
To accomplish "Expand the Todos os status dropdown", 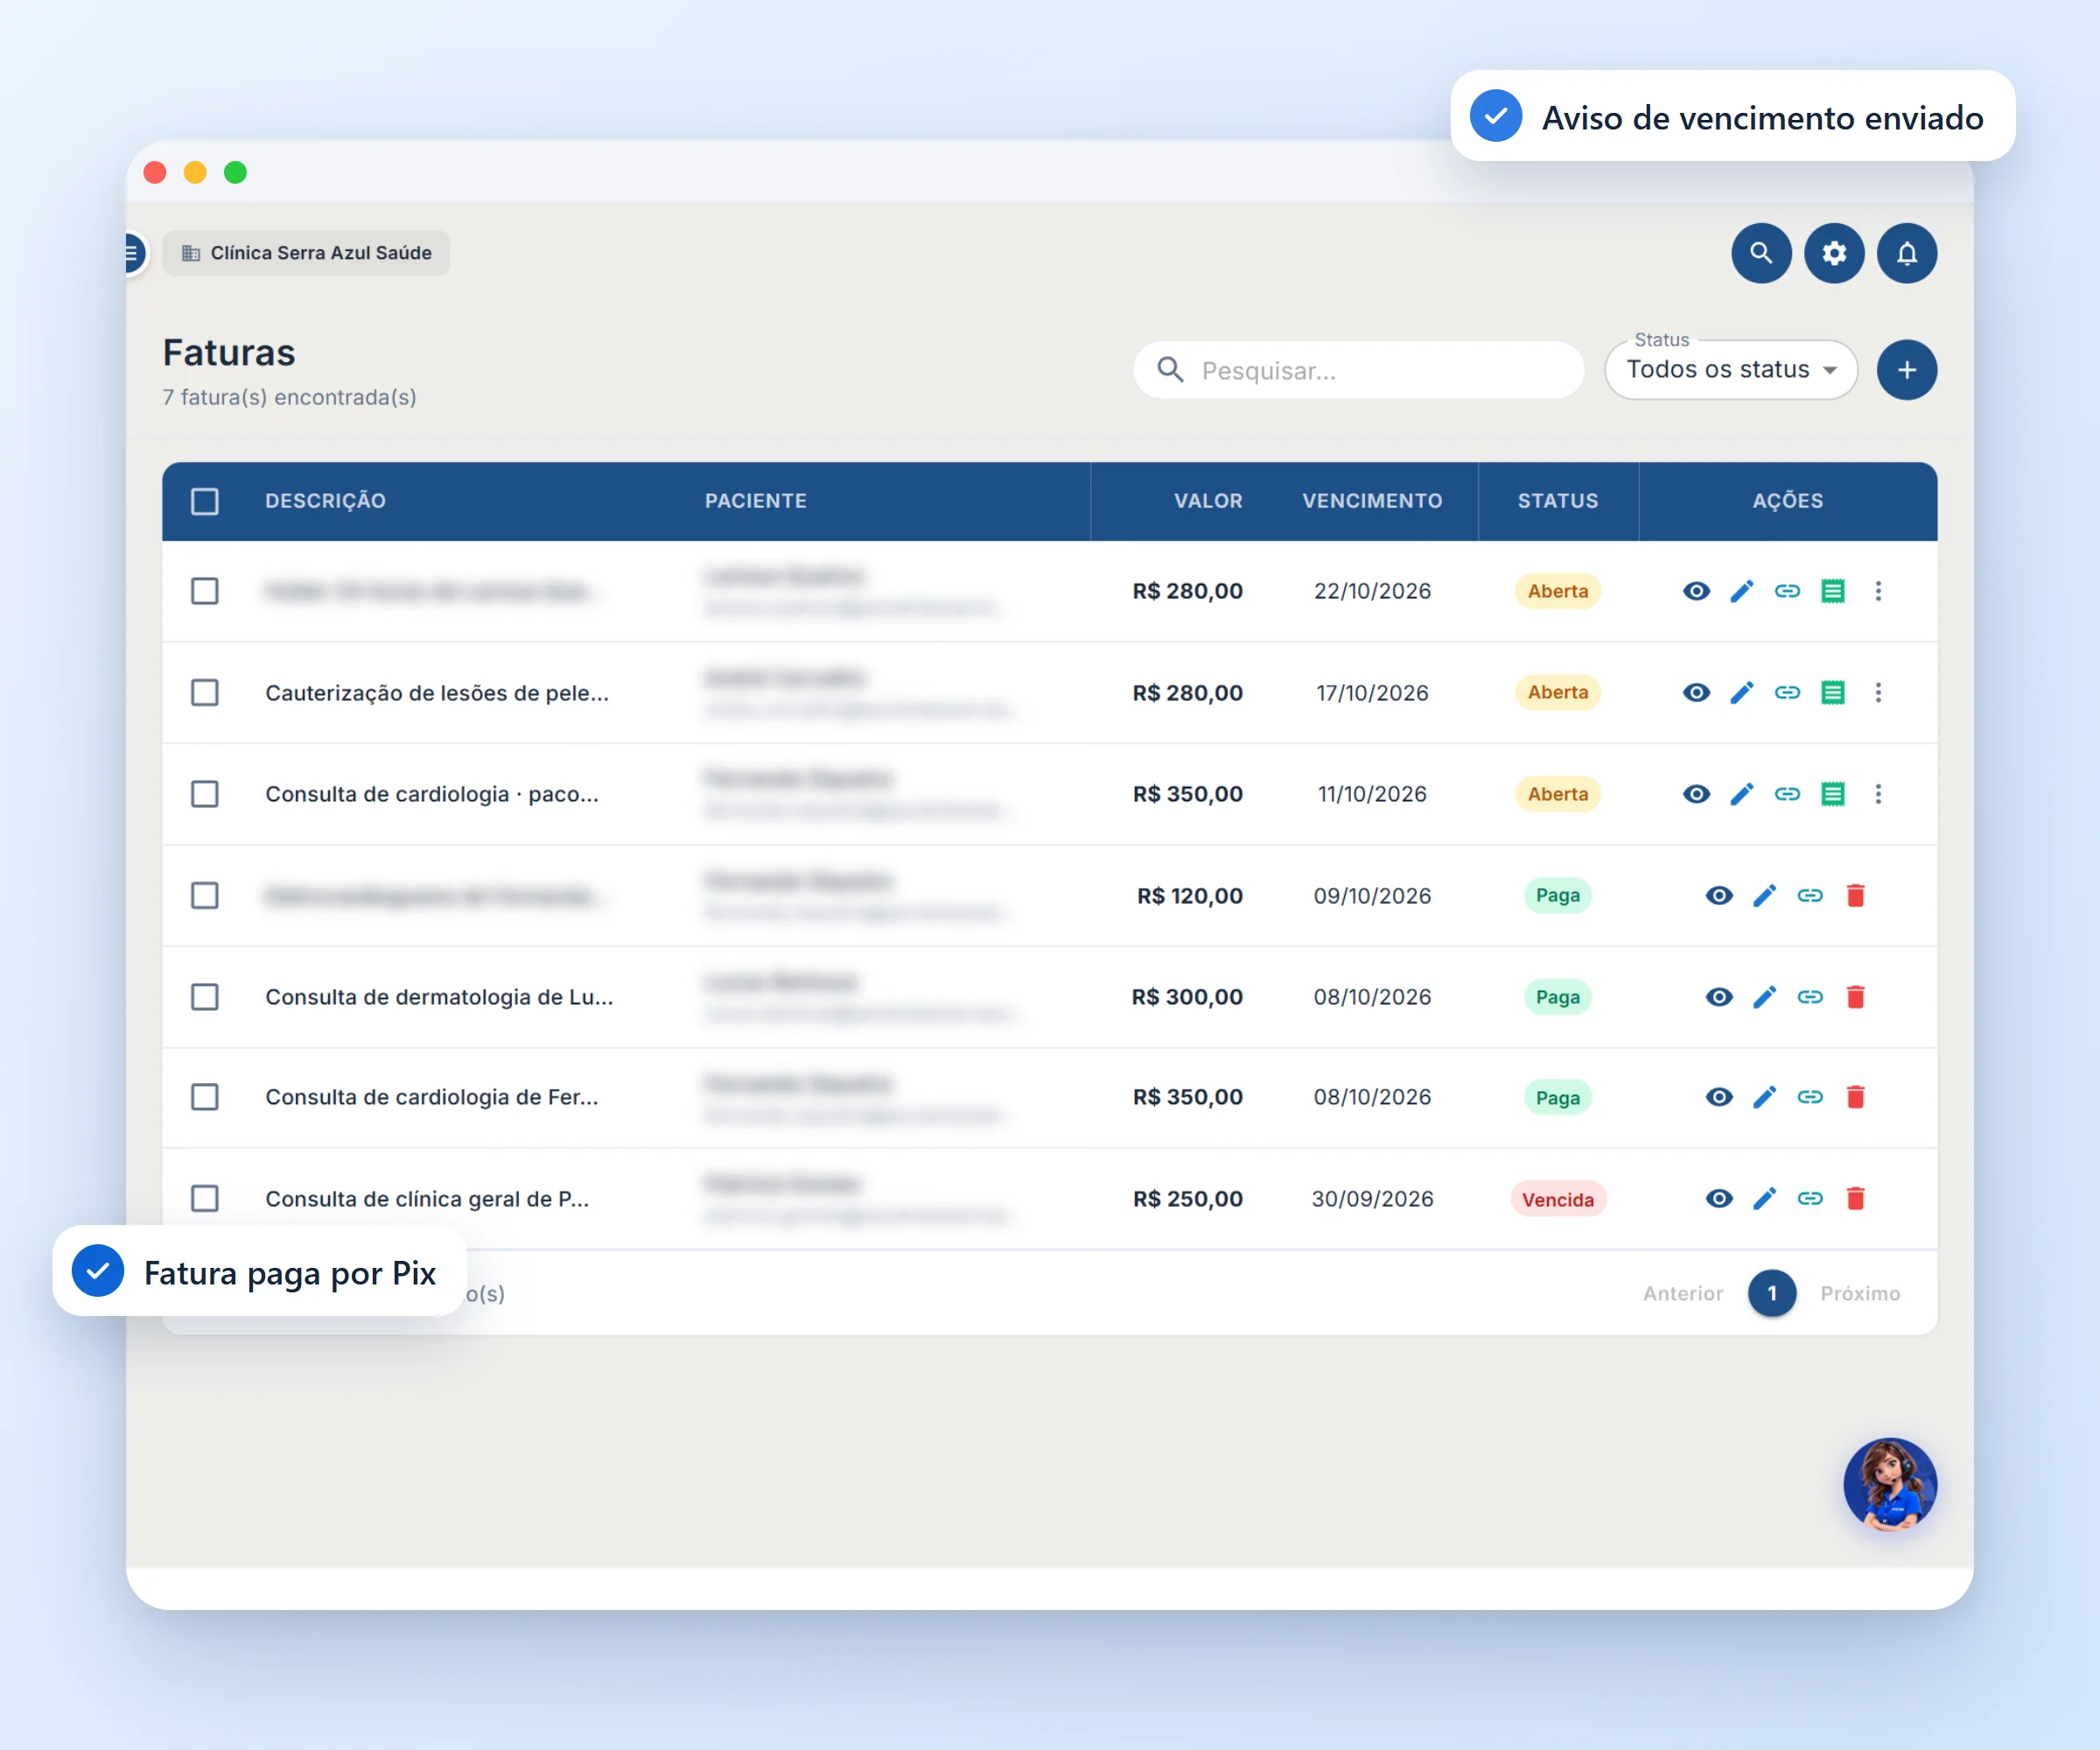I will (x=1731, y=370).
